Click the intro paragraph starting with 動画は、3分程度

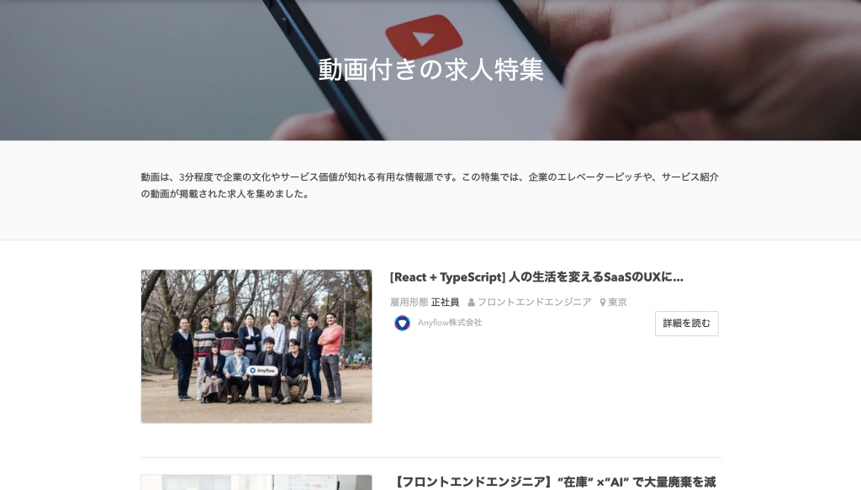(x=430, y=185)
